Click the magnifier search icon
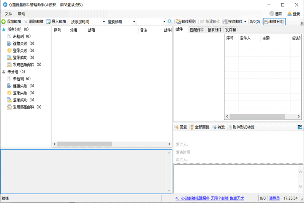 [x=170, y=22]
